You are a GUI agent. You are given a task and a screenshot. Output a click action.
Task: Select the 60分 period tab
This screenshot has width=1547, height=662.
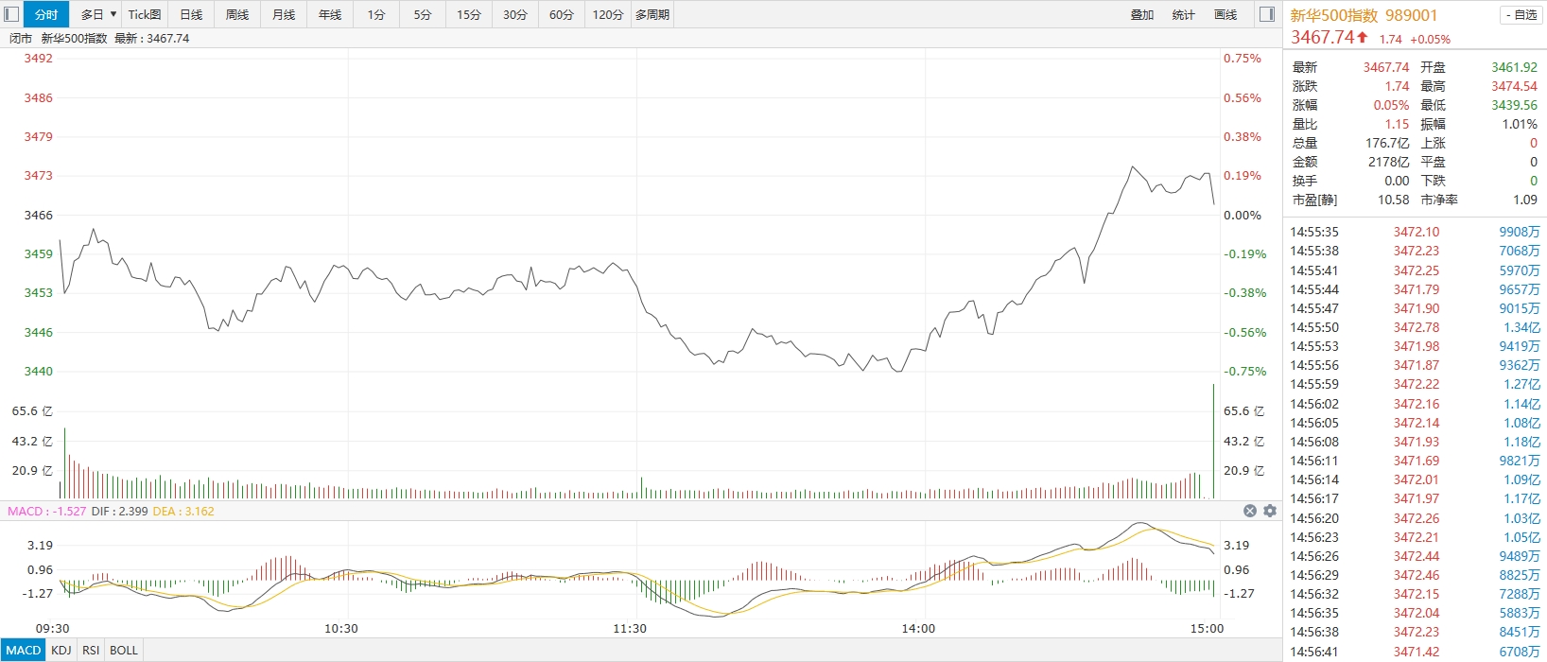coord(562,14)
